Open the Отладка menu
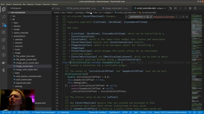The image size is (204, 114). coord(38,4)
